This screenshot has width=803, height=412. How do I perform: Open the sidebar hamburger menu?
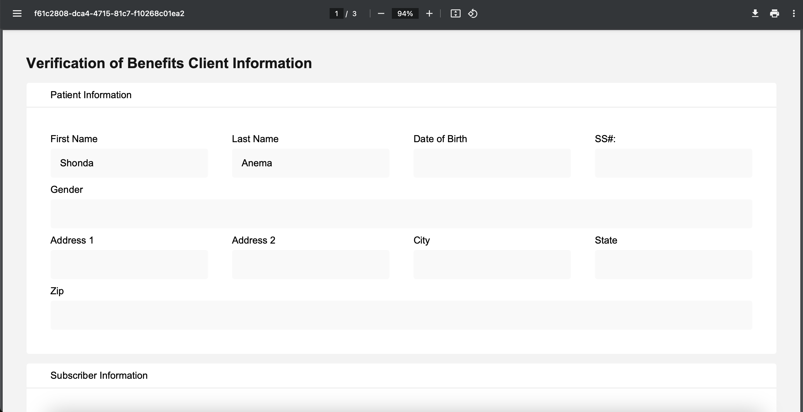point(17,13)
